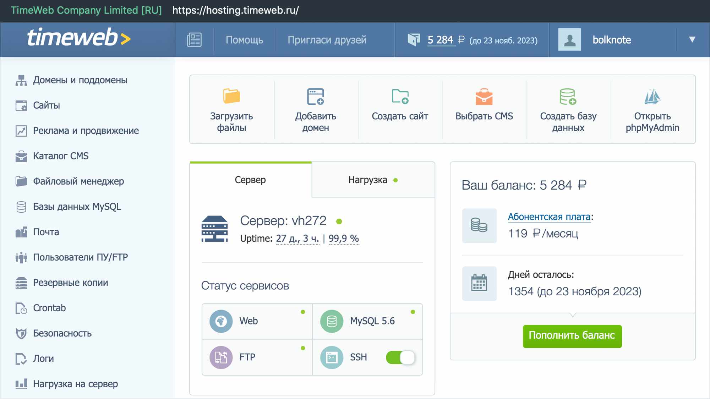This screenshot has width=710, height=399.
Task: Click the Резервные копии icon
Action: [21, 283]
